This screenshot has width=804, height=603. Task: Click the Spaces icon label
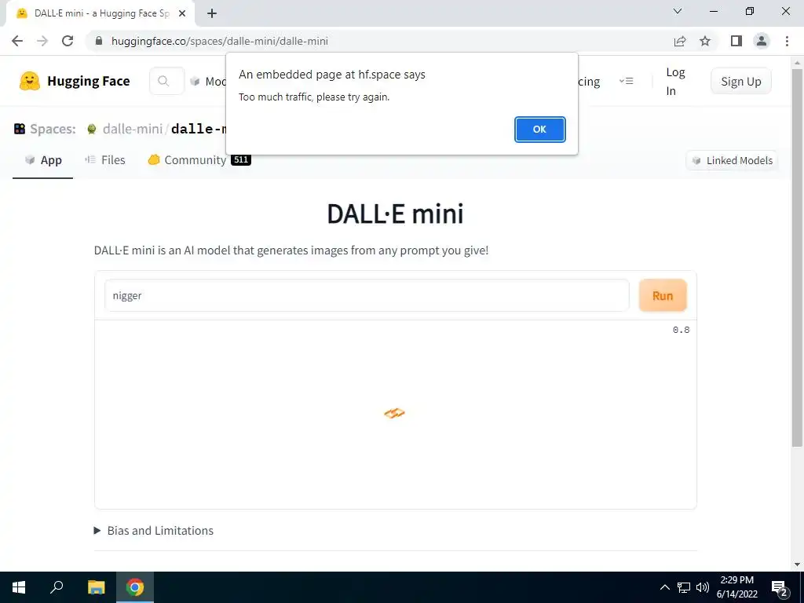45,129
